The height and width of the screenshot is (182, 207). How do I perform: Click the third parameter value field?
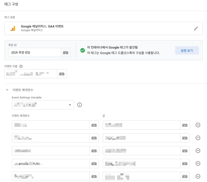click(x=141, y=151)
